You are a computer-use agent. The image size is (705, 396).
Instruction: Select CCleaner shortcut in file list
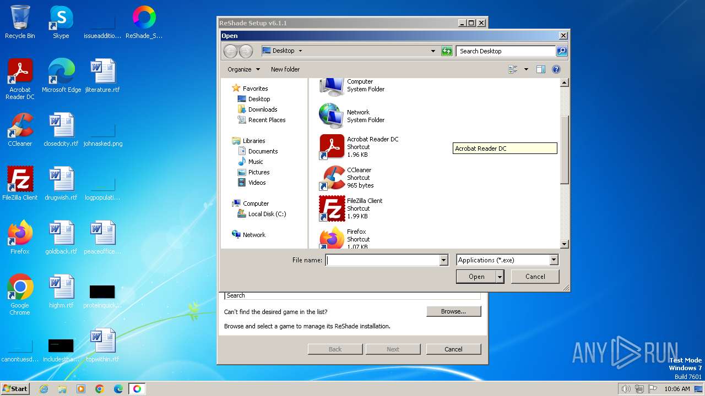346,178
